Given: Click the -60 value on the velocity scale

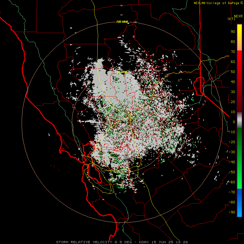Looking at the screenshot, I should [232, 182].
